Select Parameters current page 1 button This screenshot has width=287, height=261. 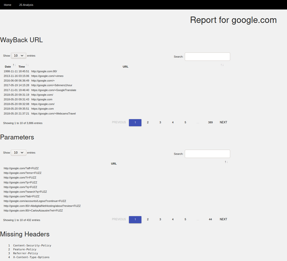pyautogui.click(x=135, y=219)
